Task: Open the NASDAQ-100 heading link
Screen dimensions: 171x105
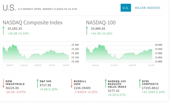Action: 101,23
